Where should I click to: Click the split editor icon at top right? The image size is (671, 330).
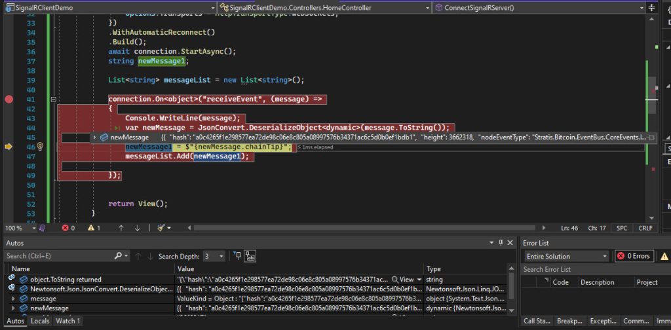[651, 8]
